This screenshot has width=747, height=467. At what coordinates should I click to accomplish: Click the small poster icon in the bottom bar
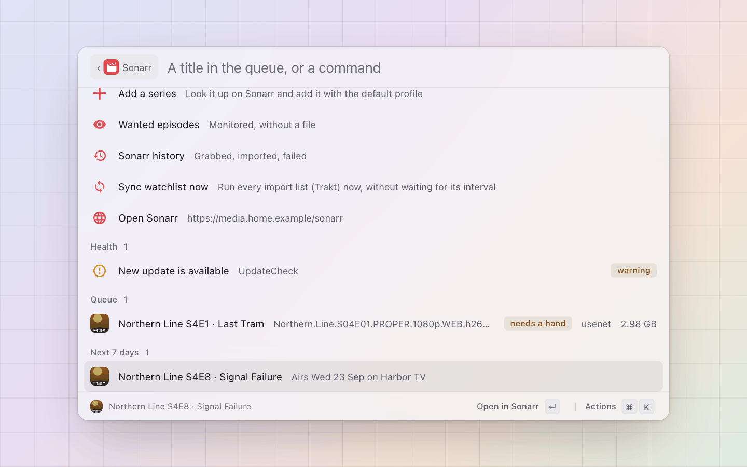tap(96, 406)
